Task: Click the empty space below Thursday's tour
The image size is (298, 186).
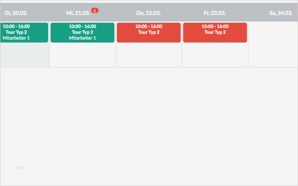Action: [x=149, y=55]
